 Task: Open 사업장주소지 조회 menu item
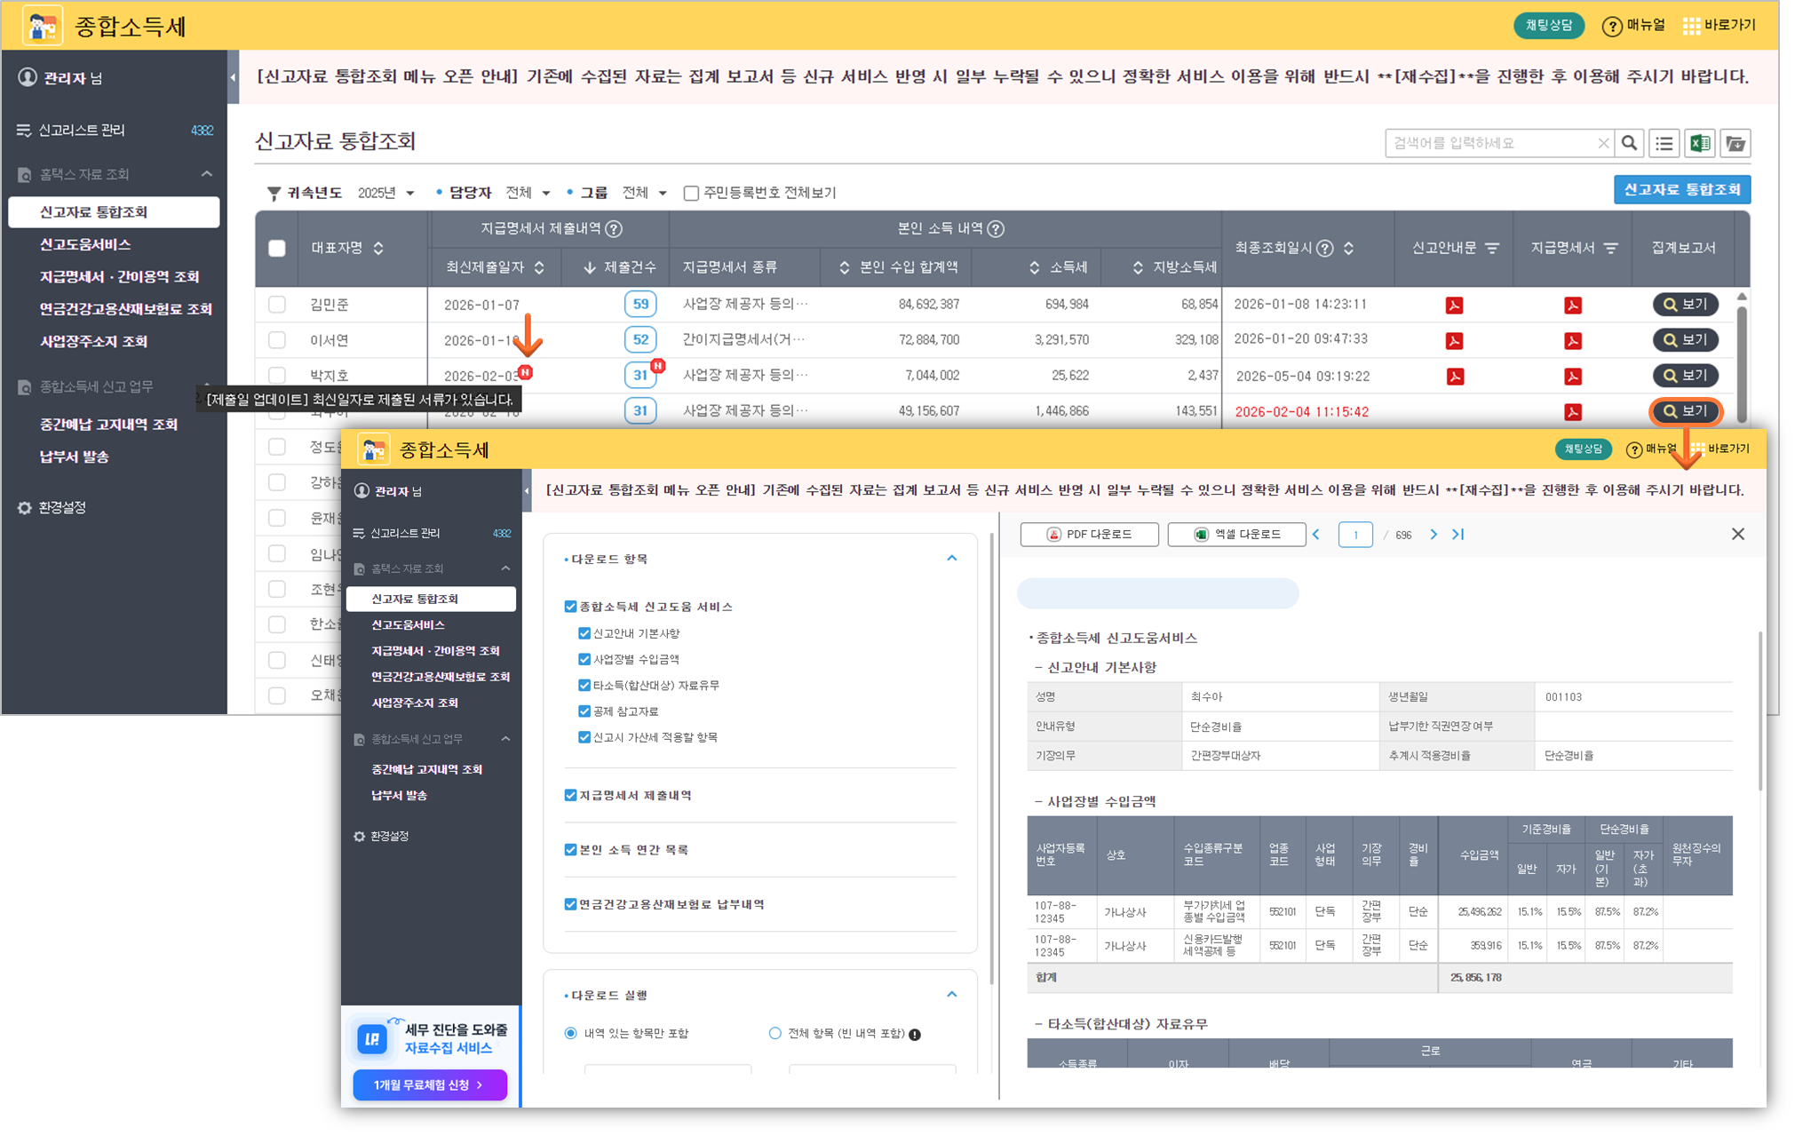click(x=93, y=342)
